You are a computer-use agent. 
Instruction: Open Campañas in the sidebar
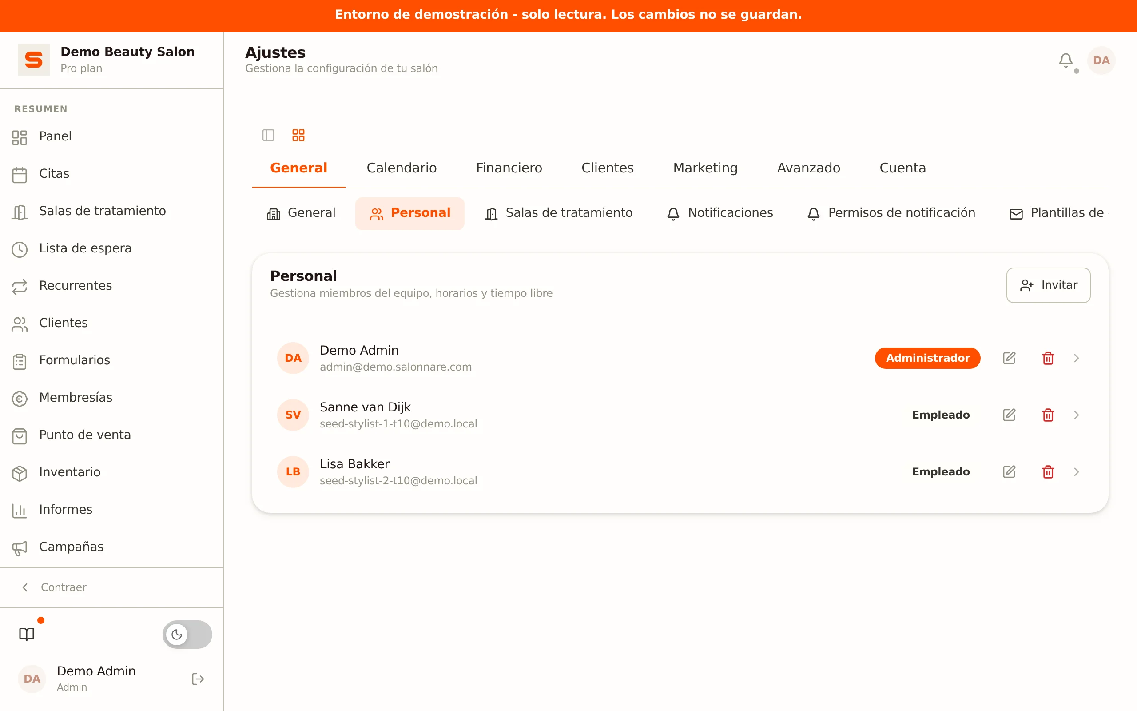click(x=111, y=547)
